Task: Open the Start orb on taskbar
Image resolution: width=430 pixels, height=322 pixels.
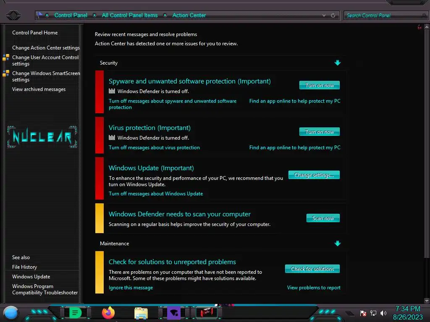Action: tap(11, 313)
